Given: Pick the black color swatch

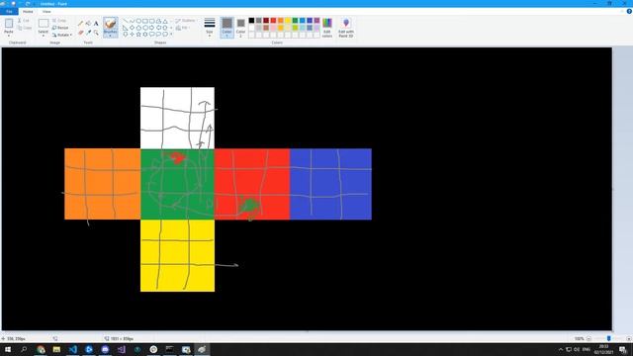Looking at the screenshot, I should 251,20.
